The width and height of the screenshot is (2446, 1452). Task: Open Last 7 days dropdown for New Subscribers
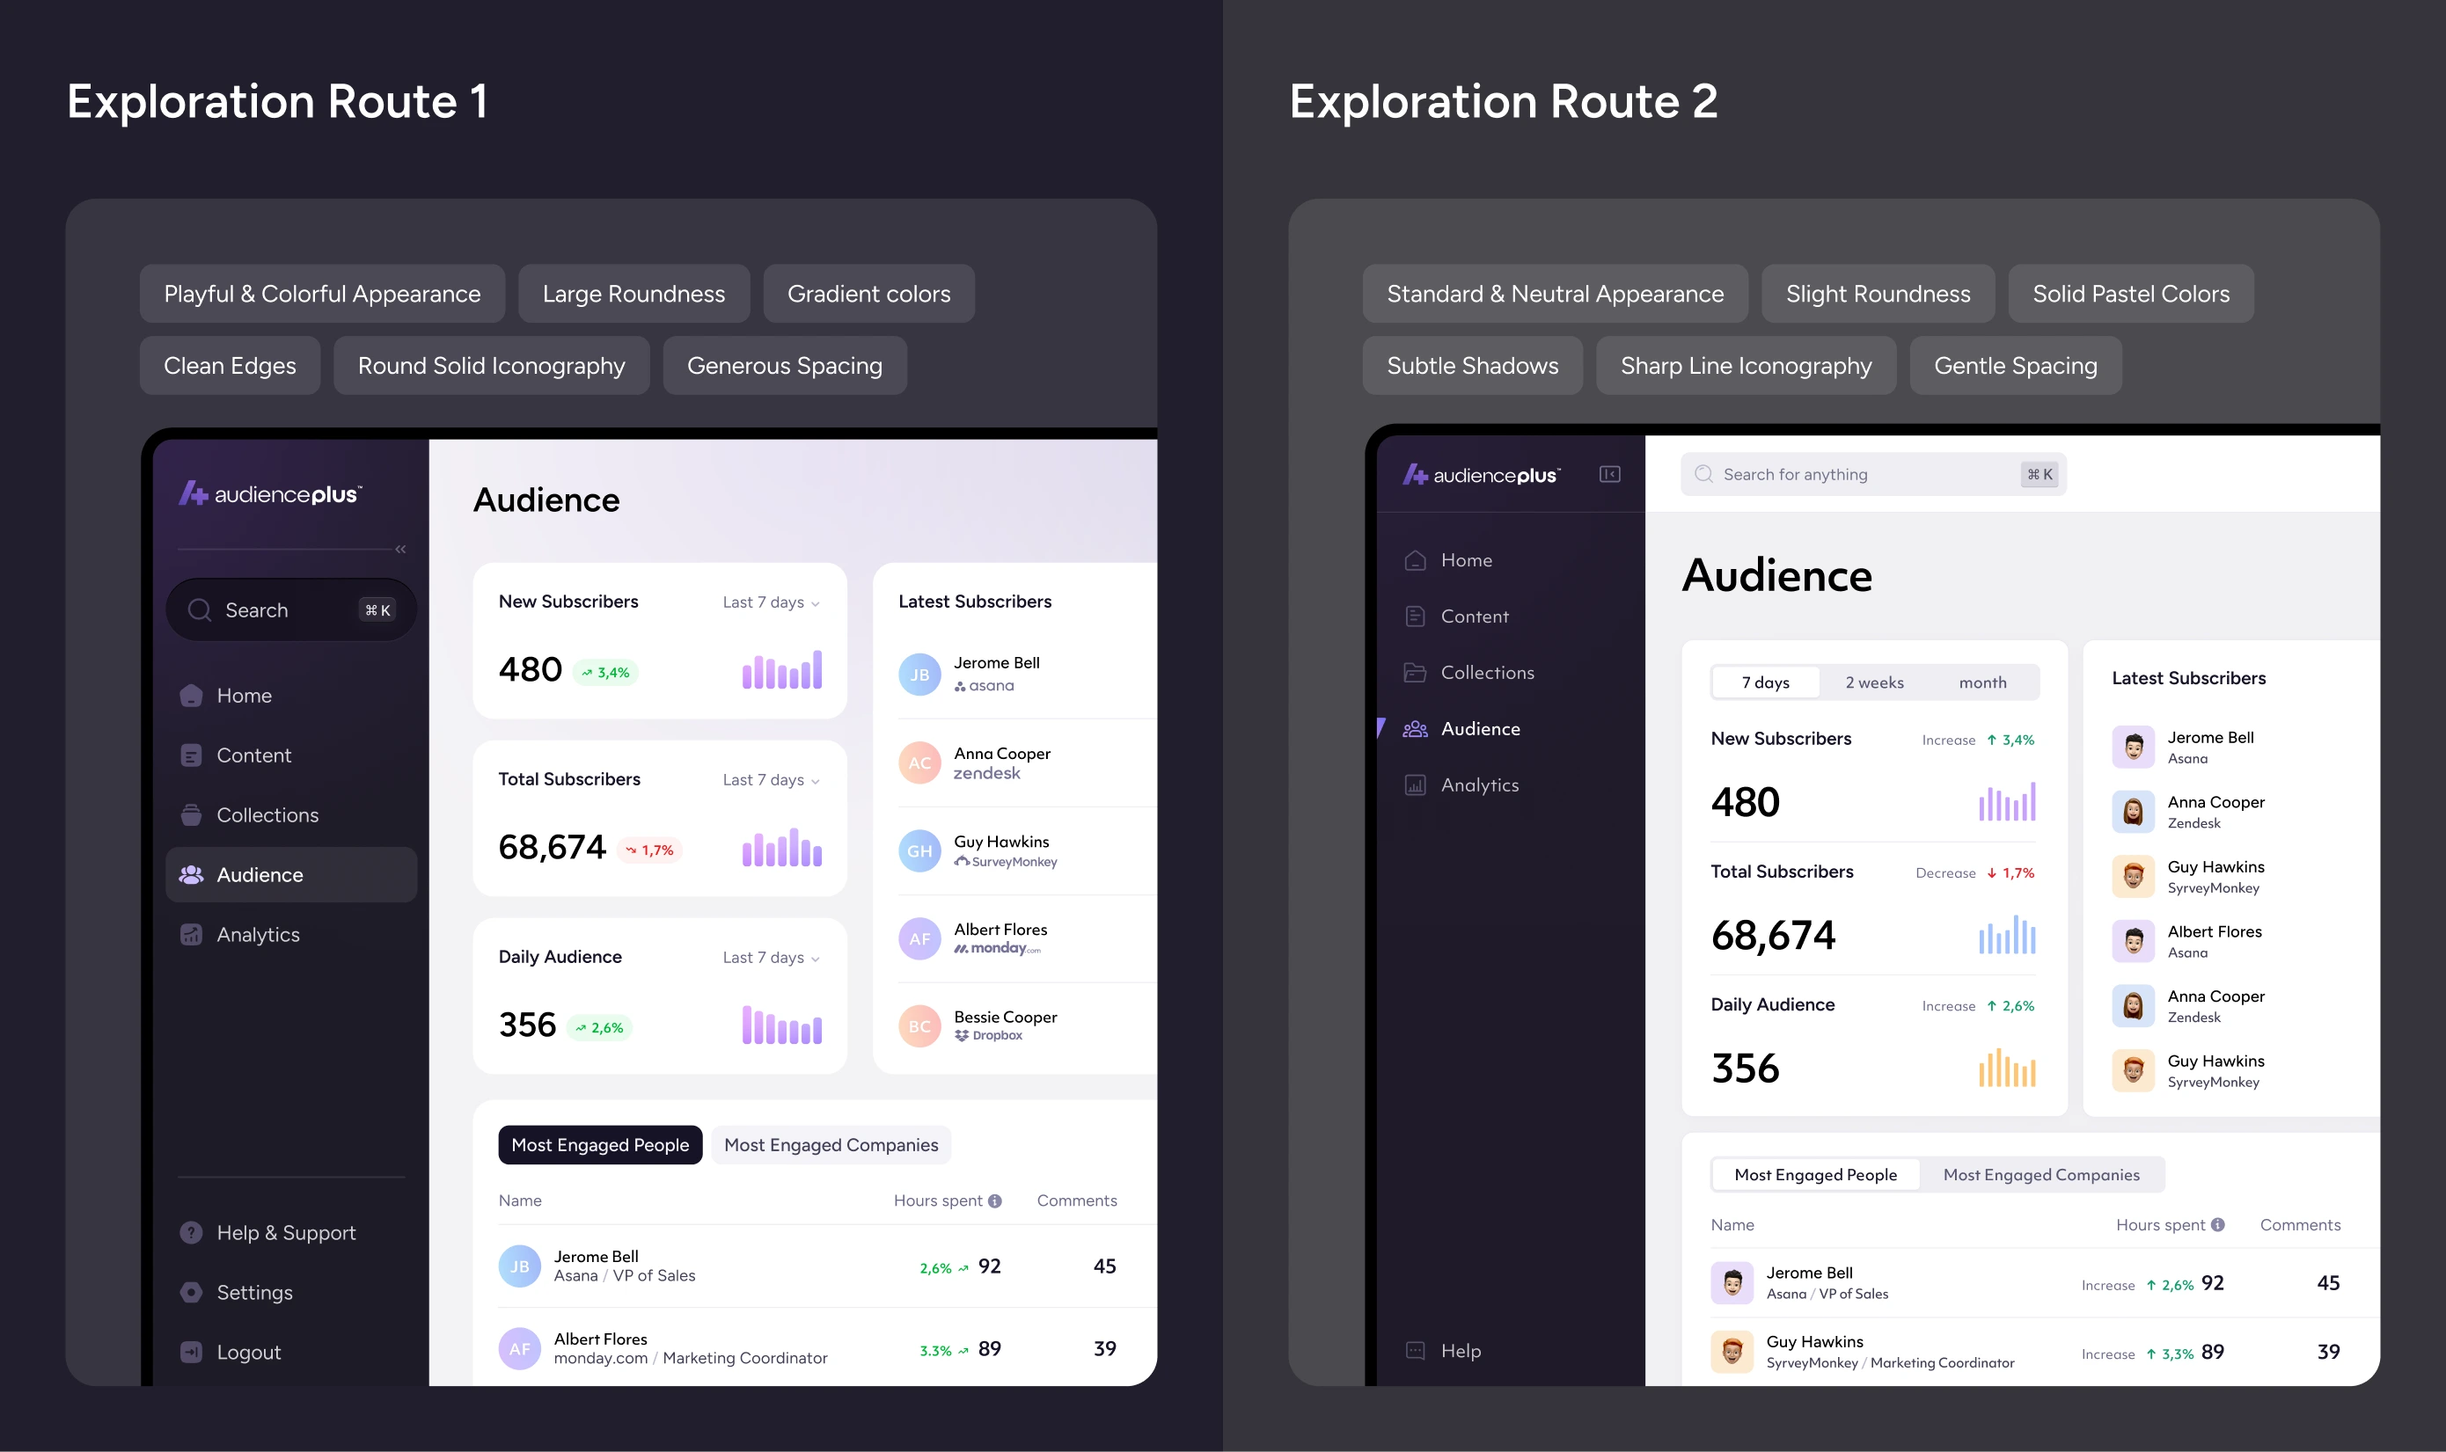772,602
